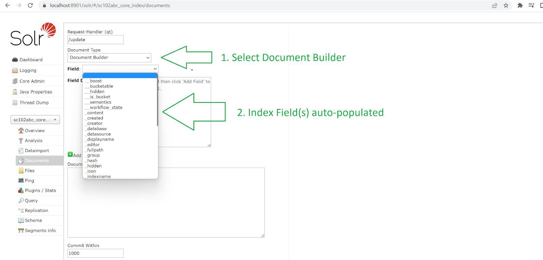Select _datasource field option
543x260 pixels.
(120, 134)
